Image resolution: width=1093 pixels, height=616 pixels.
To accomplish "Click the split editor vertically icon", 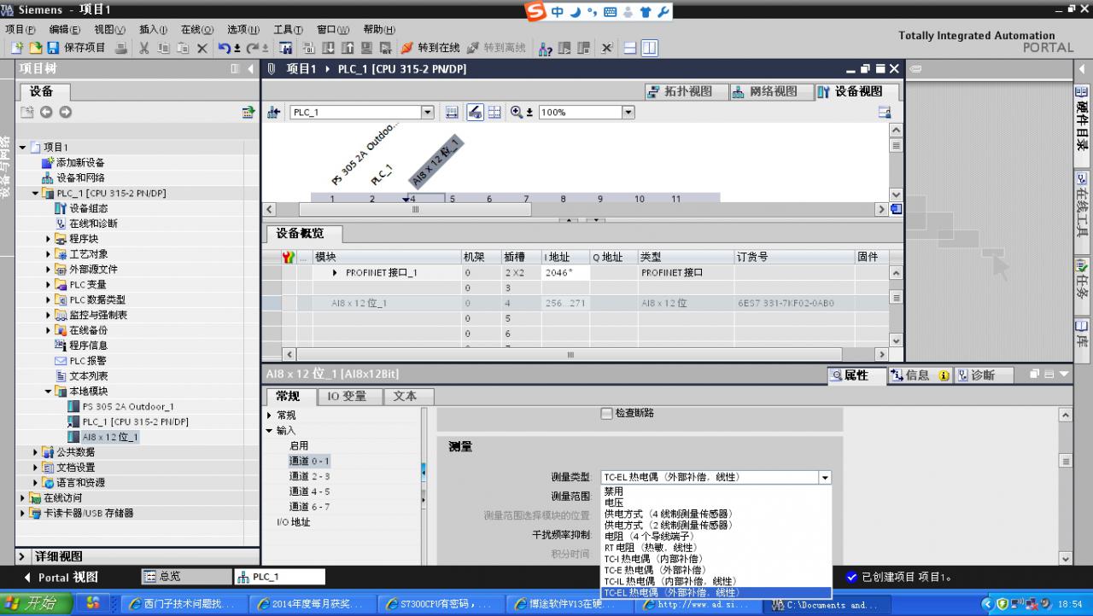I will click(x=650, y=49).
